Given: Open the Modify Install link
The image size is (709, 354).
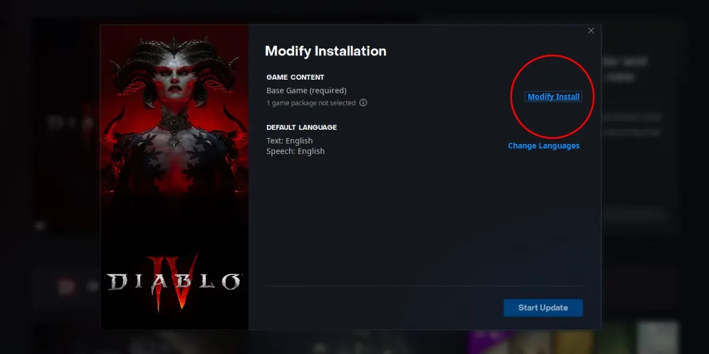Looking at the screenshot, I should (554, 97).
